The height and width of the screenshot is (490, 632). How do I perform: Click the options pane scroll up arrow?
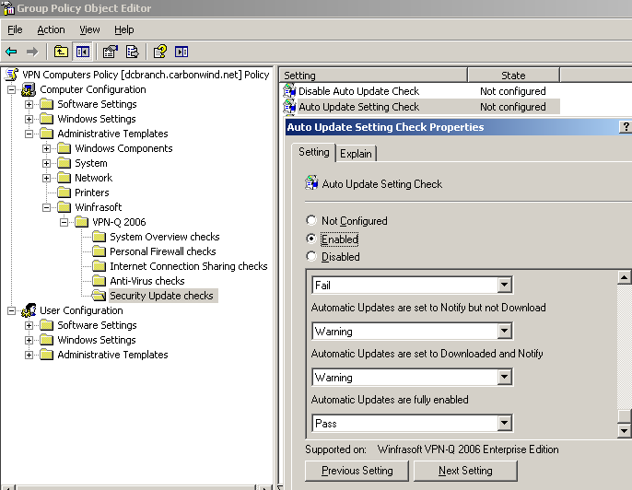(x=624, y=277)
